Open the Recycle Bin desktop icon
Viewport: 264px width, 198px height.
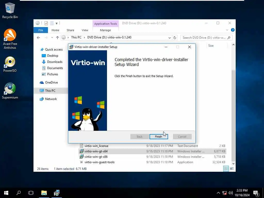(x=10, y=10)
